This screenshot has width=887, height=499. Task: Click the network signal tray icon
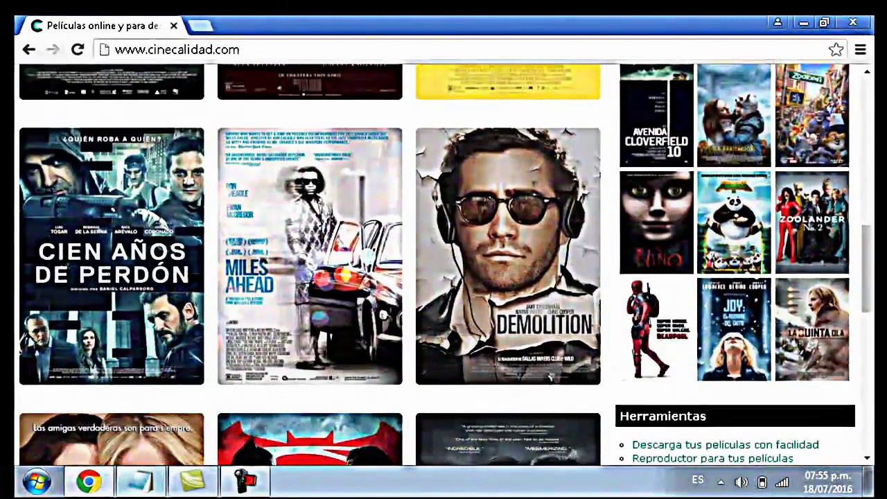(782, 482)
